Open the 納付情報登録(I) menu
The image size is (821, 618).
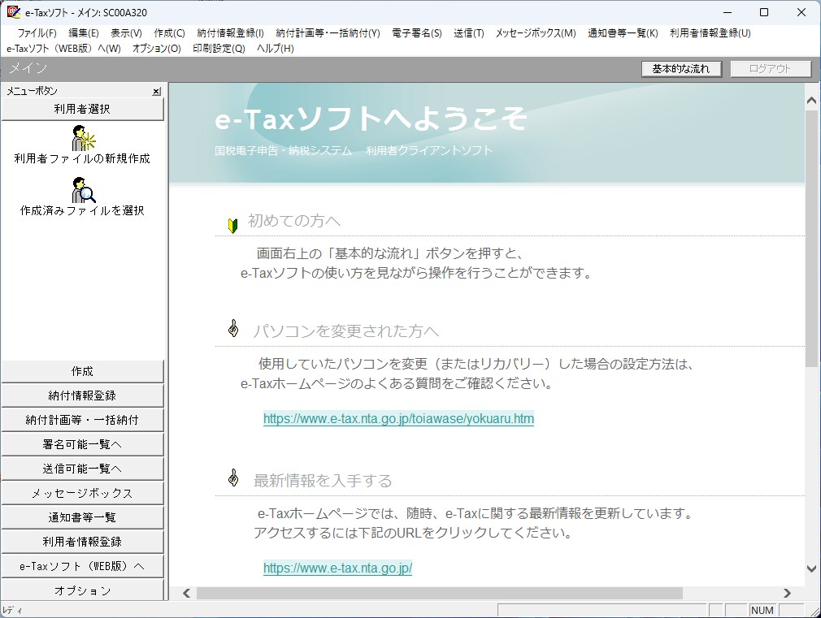[x=230, y=33]
